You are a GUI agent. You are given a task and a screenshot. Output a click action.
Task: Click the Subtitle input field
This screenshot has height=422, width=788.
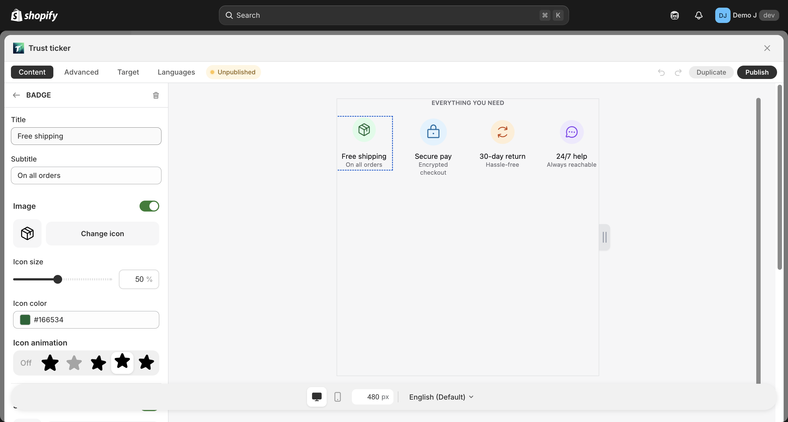[86, 175]
